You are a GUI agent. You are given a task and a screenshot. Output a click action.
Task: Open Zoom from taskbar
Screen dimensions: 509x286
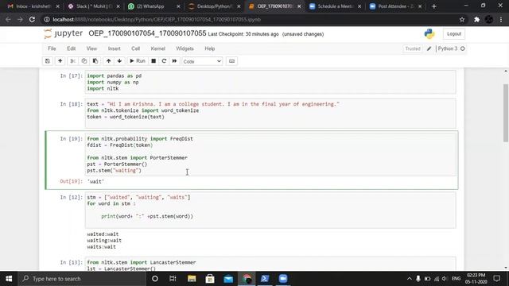[283, 279]
